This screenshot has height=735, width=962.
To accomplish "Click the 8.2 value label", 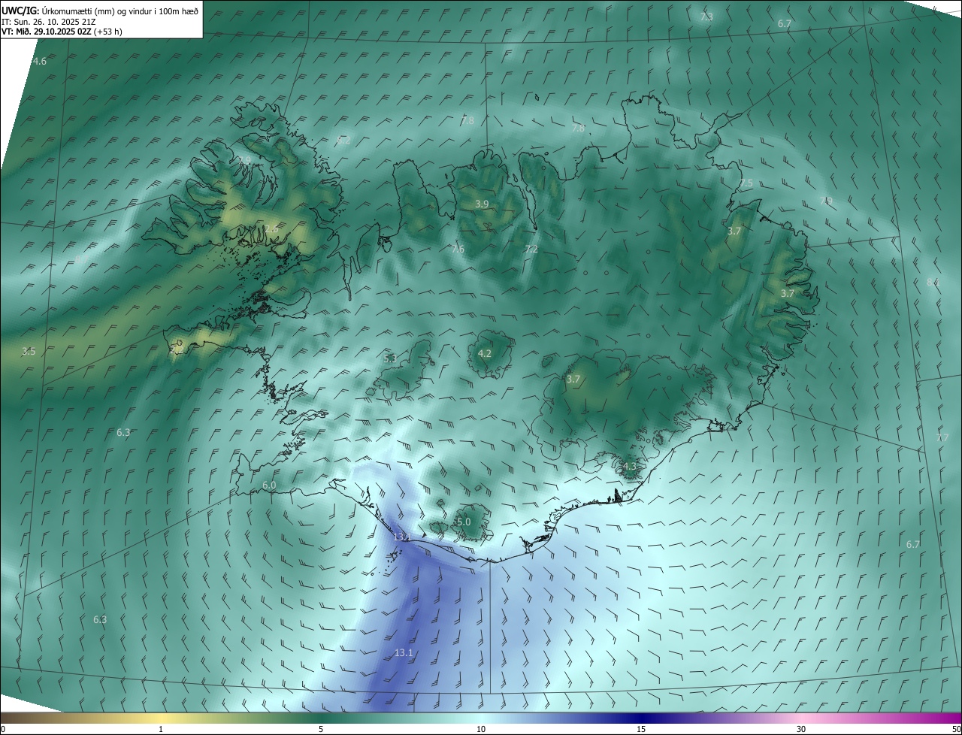I will pyautogui.click(x=343, y=140).
